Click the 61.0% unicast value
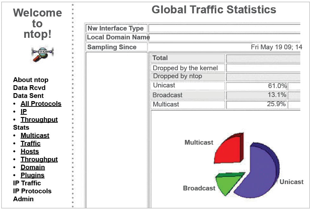Viewport: 310px width, 213px height. pyautogui.click(x=277, y=86)
